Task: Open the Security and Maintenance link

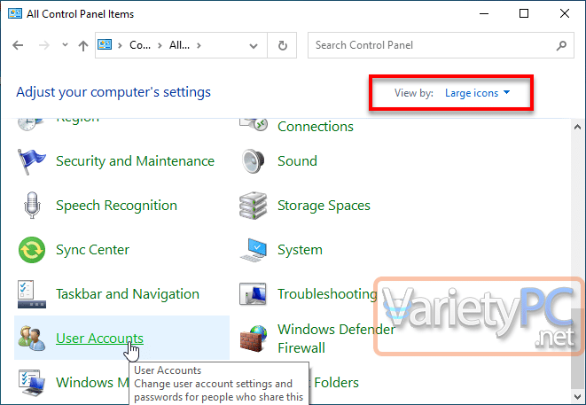Action: pos(135,161)
